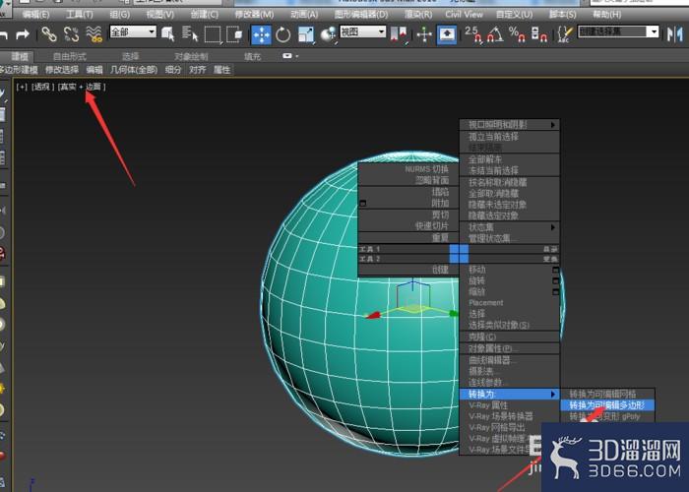Expand 视口照明和阴影 submenu entry
The image size is (689, 492).
[x=509, y=125]
